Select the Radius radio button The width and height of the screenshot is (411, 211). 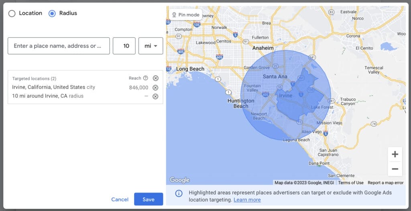(52, 13)
